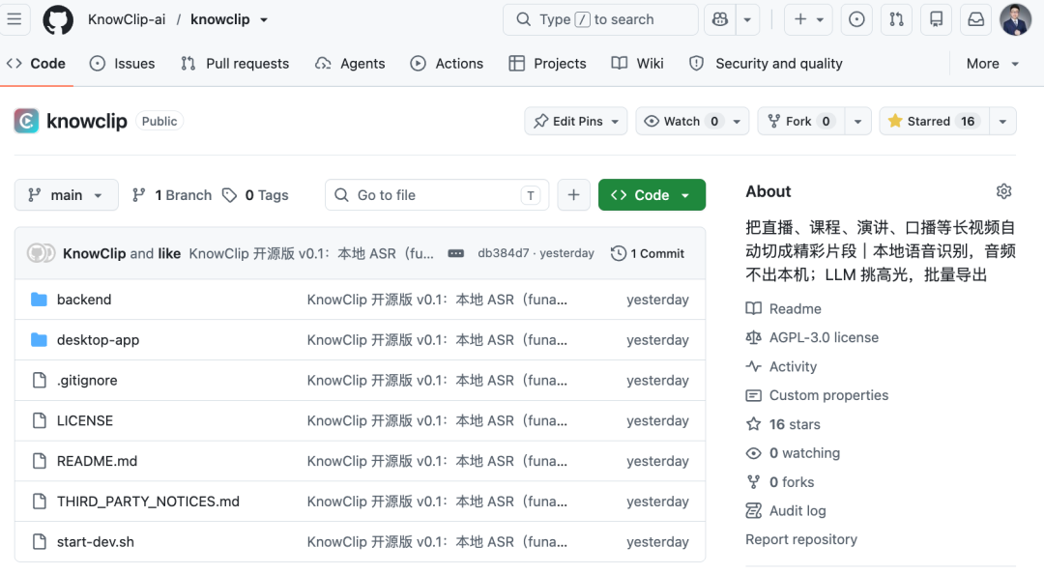Switch to the Wiki tab
The image size is (1044, 574).
click(x=637, y=63)
